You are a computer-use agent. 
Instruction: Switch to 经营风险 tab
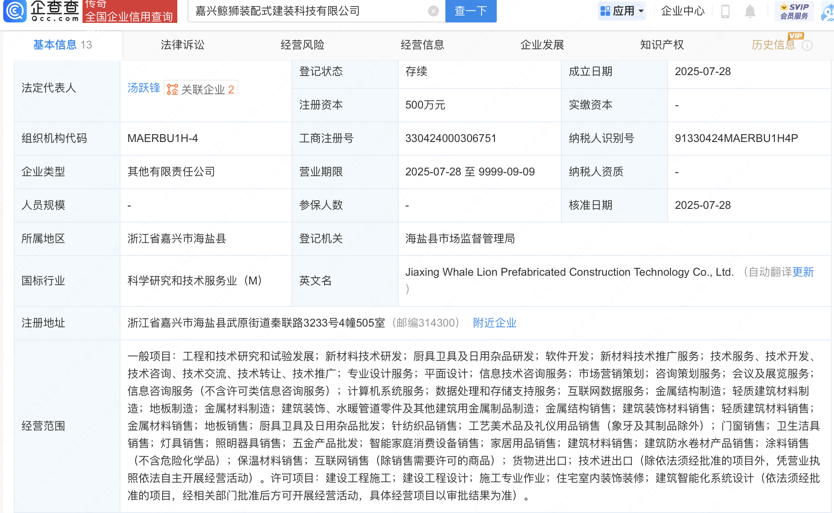[x=302, y=45]
